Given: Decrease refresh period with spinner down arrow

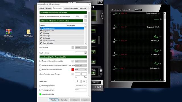Looking at the screenshot, I should (x=86, y=17).
